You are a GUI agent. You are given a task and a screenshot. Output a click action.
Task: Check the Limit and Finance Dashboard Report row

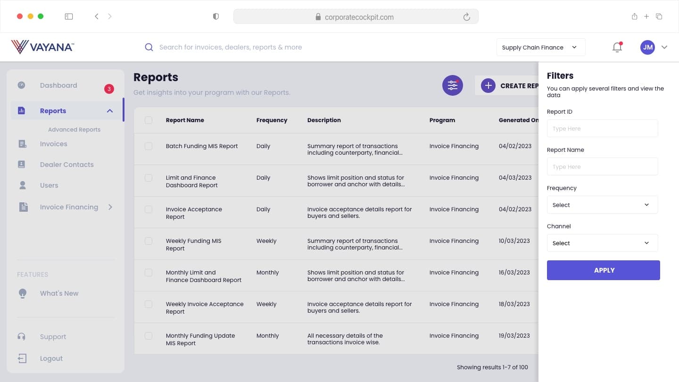pos(149,178)
